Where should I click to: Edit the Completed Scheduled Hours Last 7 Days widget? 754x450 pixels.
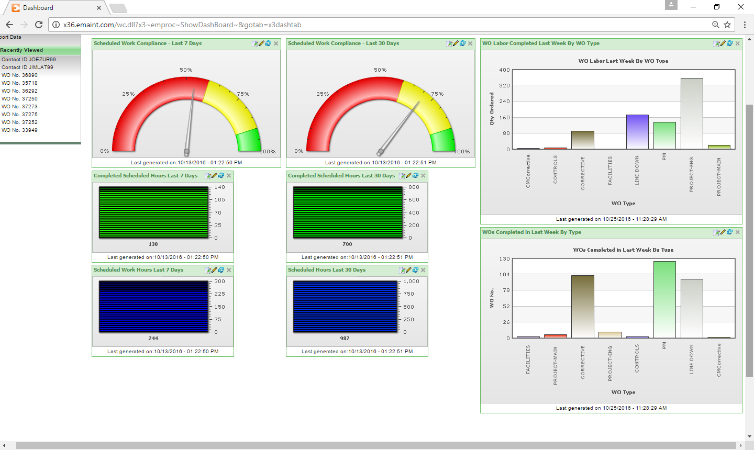coord(215,176)
